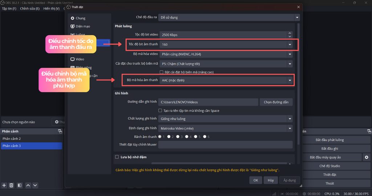Click the Hủy cancel button

(271, 180)
